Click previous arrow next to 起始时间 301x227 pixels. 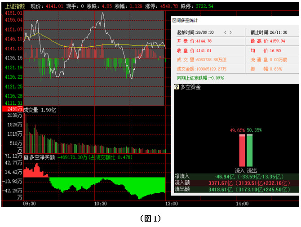coord(225,32)
